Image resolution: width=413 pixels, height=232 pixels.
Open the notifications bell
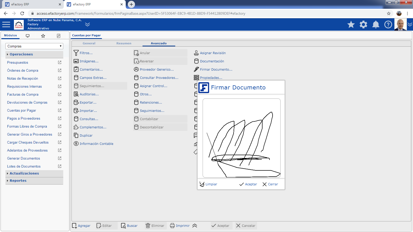376,24
